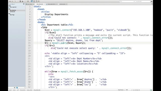Click the 'Open Files' panel header
Image resolution: width=161 pixels, height=91 pixels.
(x=12, y=4)
